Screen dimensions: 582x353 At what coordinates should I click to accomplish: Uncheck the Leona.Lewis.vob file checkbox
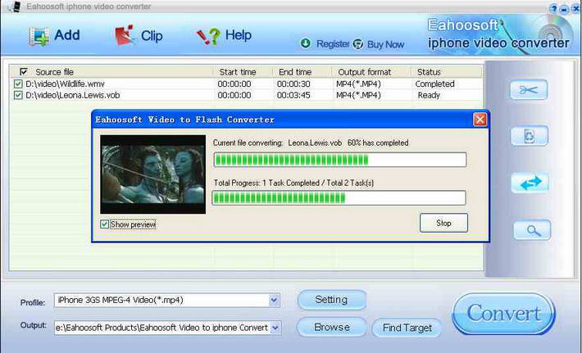(x=18, y=95)
